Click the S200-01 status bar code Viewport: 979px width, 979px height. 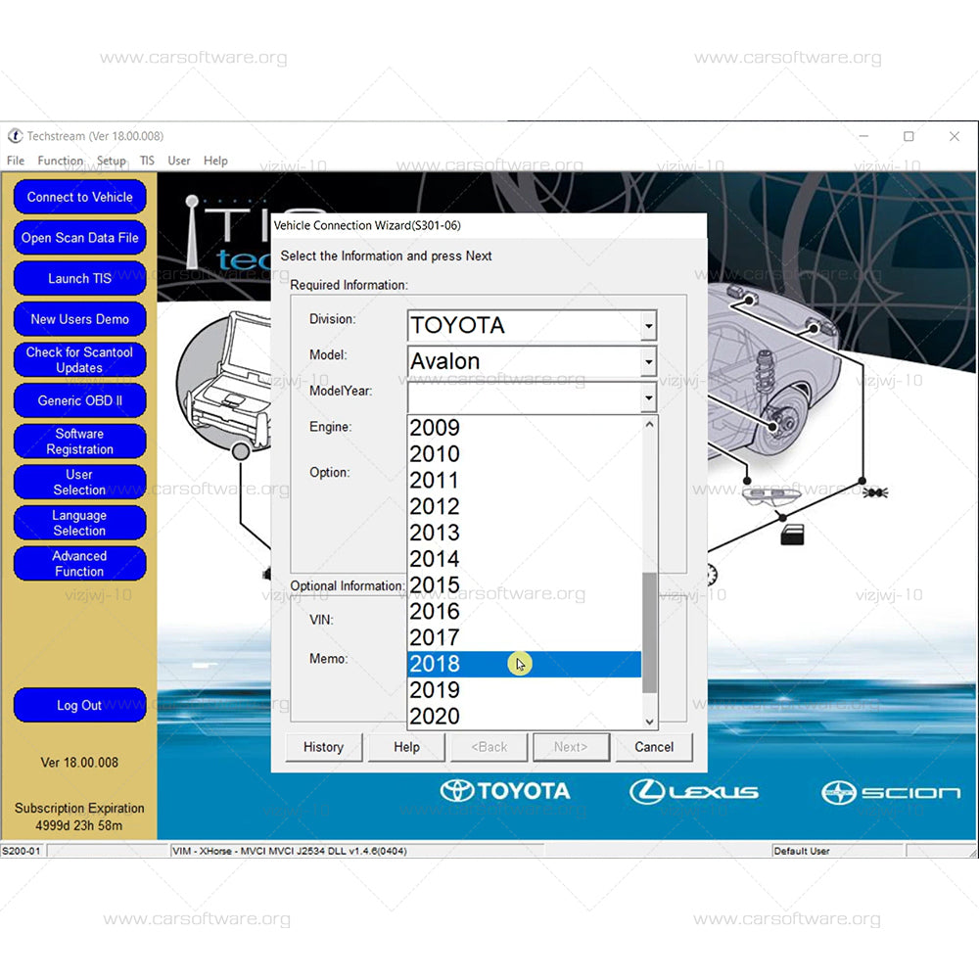click(x=22, y=851)
